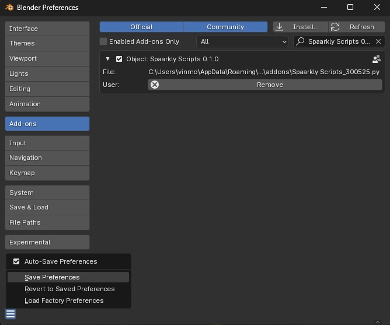Minimize the Blender Preferences window
The height and width of the screenshot is (325, 390).
tap(324, 7)
